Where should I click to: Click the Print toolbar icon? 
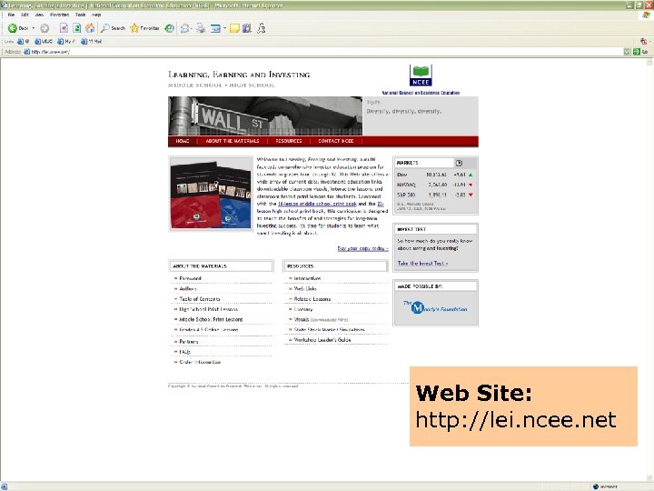[201, 28]
